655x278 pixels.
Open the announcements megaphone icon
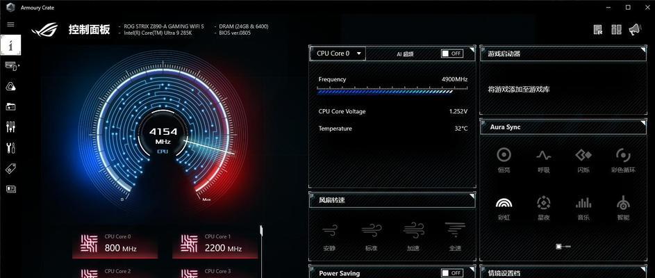(x=635, y=29)
